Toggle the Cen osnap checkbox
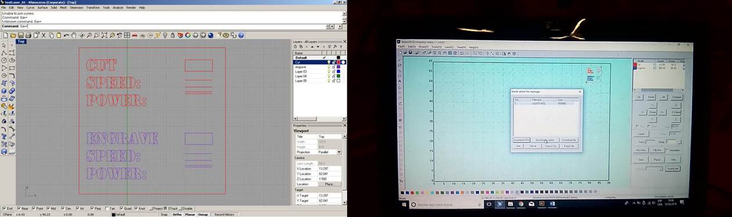Screen dimensions: 732x217 [63, 208]
